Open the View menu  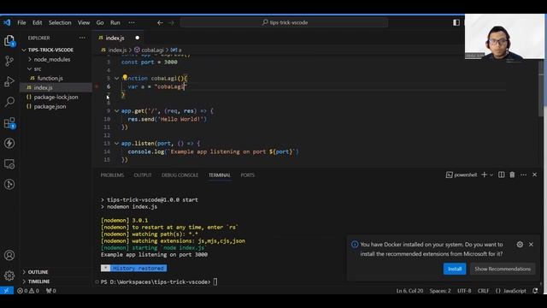click(x=84, y=23)
